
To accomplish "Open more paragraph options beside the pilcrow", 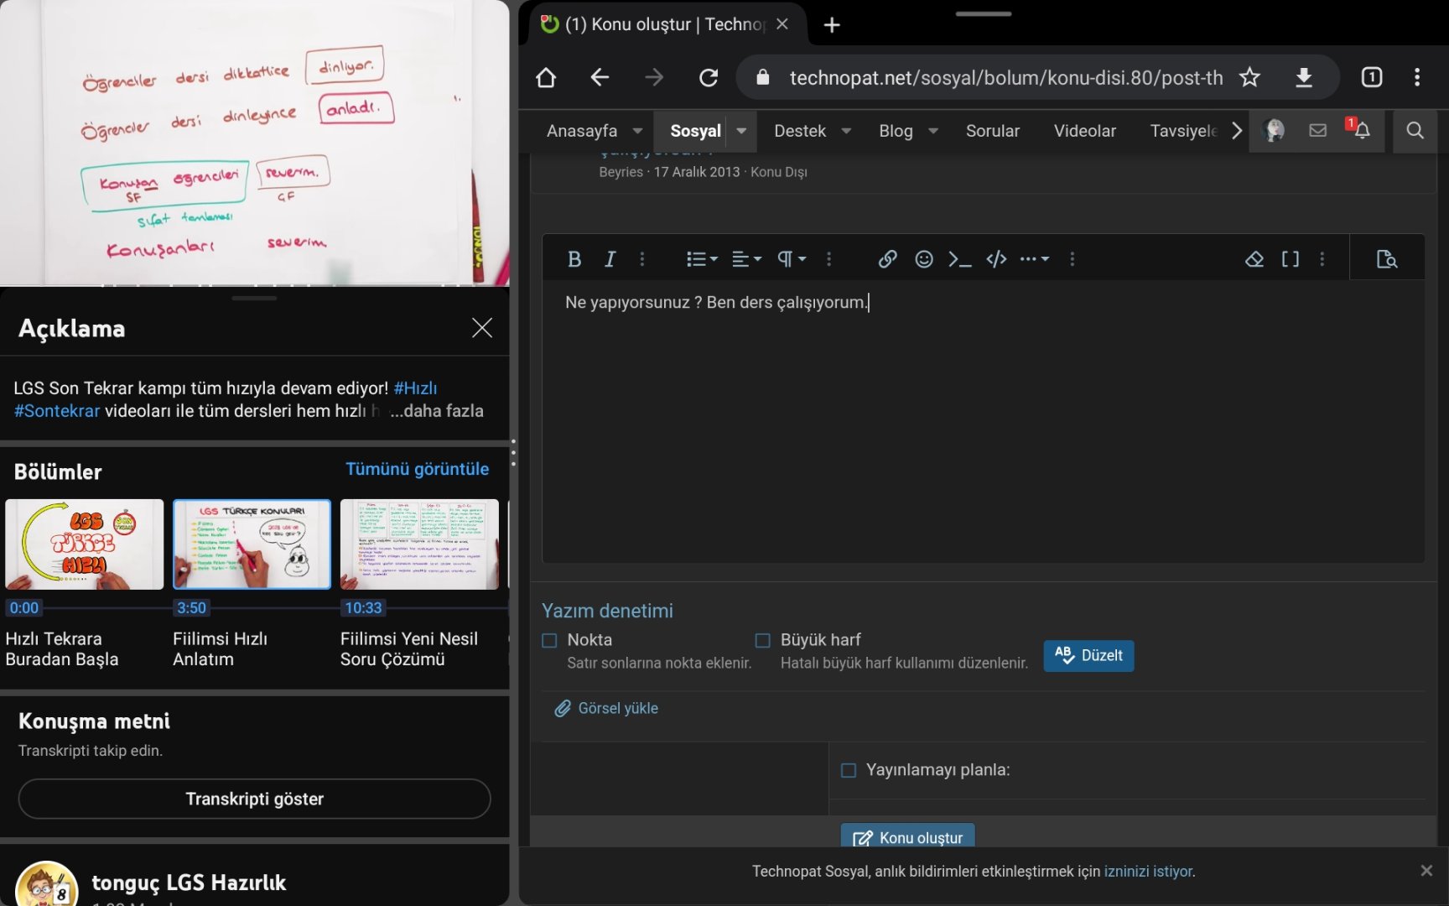I will [x=829, y=259].
